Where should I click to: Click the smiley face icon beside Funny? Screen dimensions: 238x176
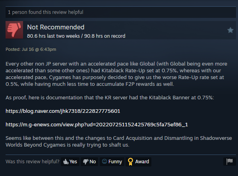[104, 161]
